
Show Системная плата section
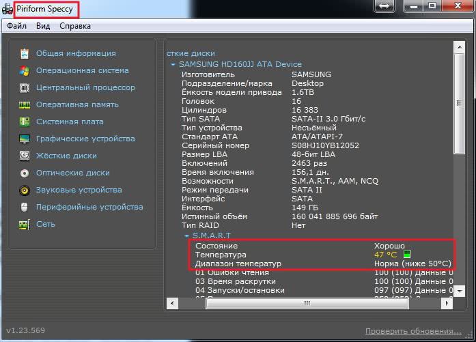(70, 122)
